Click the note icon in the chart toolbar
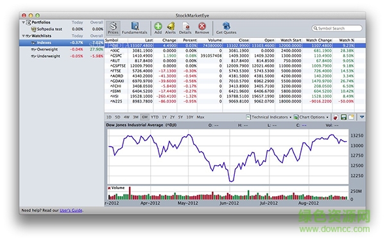 [x=352, y=117]
